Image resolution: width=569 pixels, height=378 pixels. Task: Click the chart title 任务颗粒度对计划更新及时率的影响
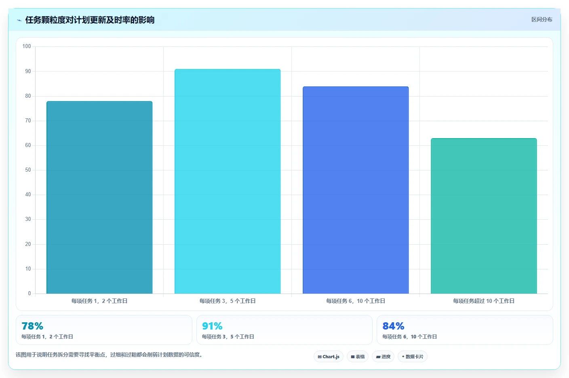90,20
